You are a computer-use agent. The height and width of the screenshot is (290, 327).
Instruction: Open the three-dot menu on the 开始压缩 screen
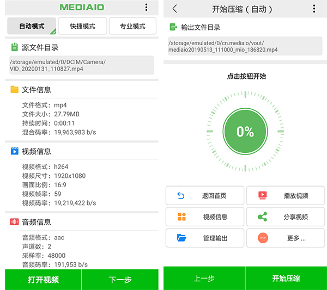pyautogui.click(x=314, y=9)
